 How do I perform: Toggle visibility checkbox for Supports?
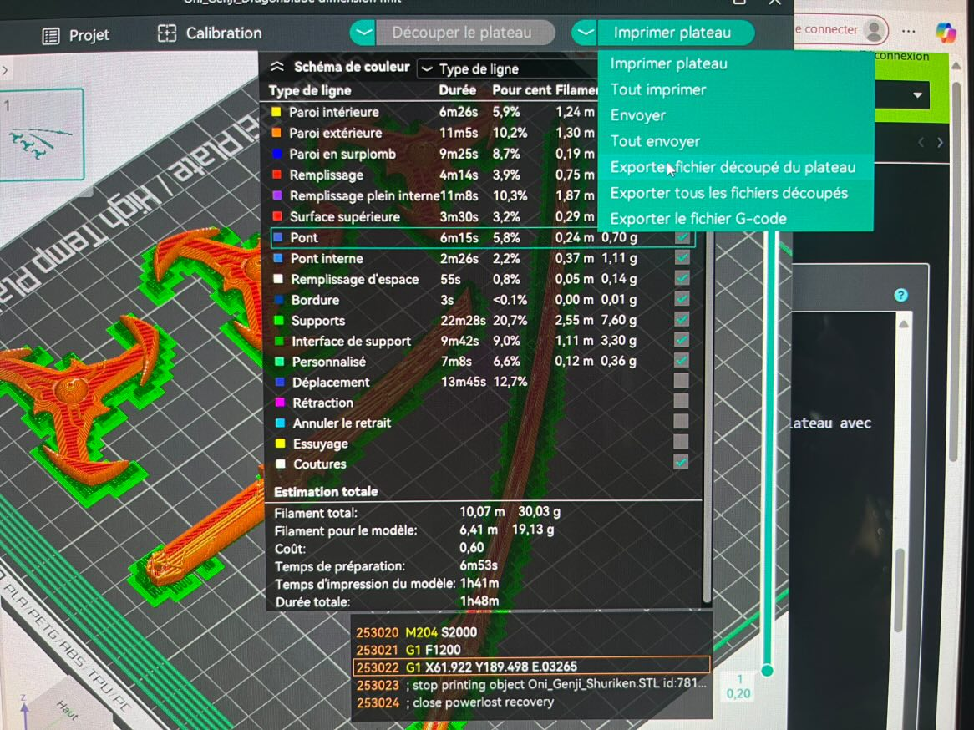[682, 319]
